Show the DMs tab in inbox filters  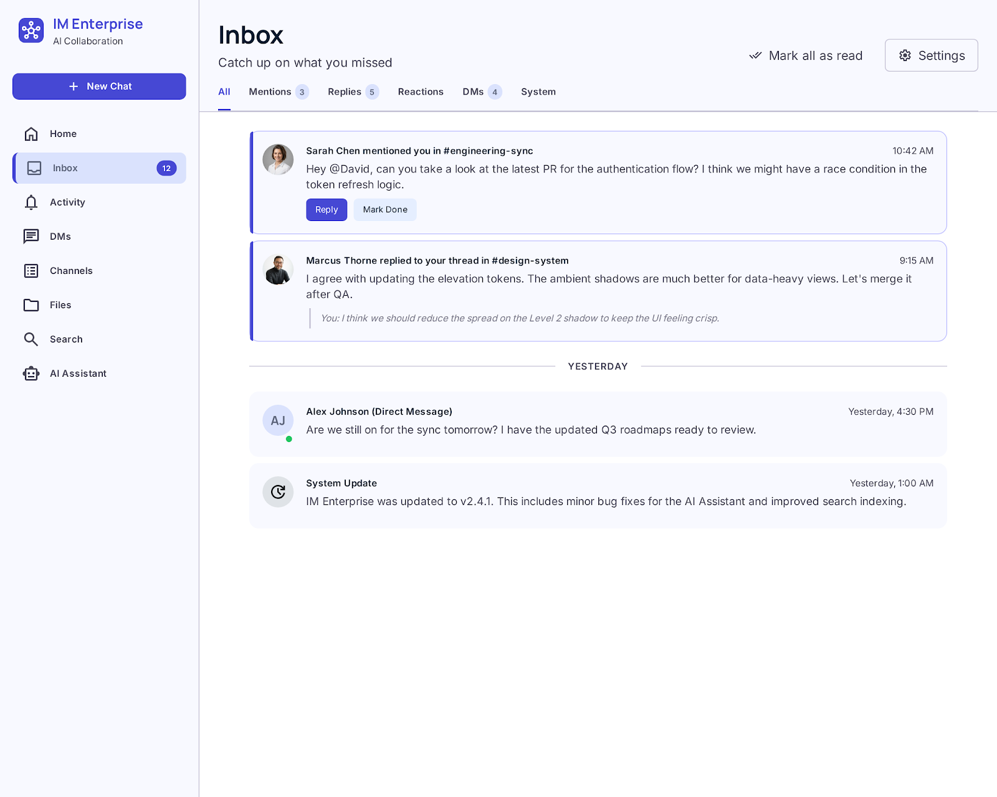[x=482, y=92]
